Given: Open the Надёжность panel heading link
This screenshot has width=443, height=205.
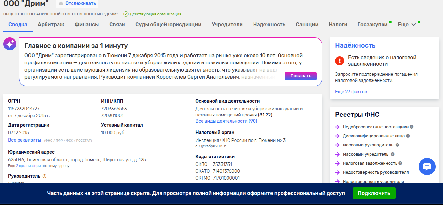Looking at the screenshot, I should click(x=355, y=45).
